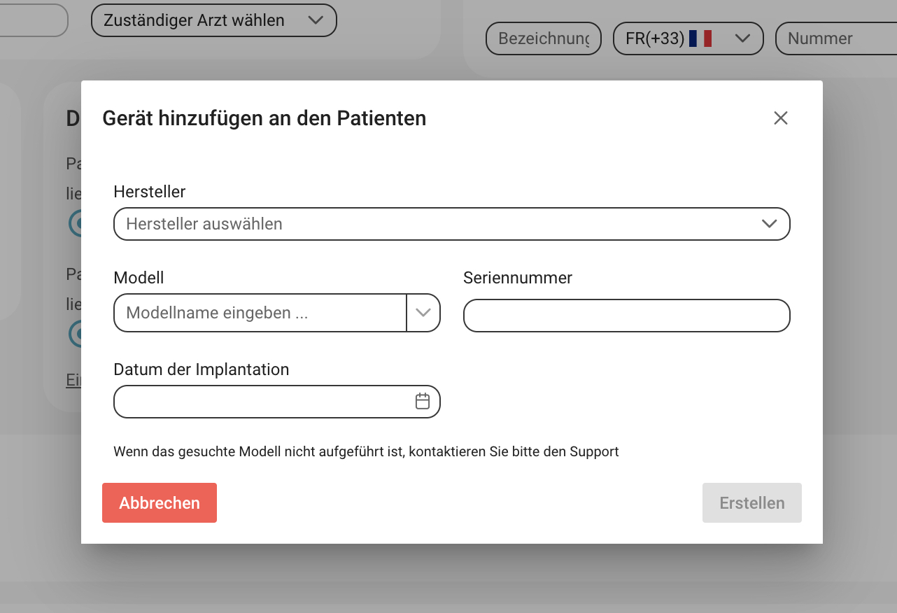The width and height of the screenshot is (897, 613).
Task: Open the Modell suggestions arrow
Action: 423,313
